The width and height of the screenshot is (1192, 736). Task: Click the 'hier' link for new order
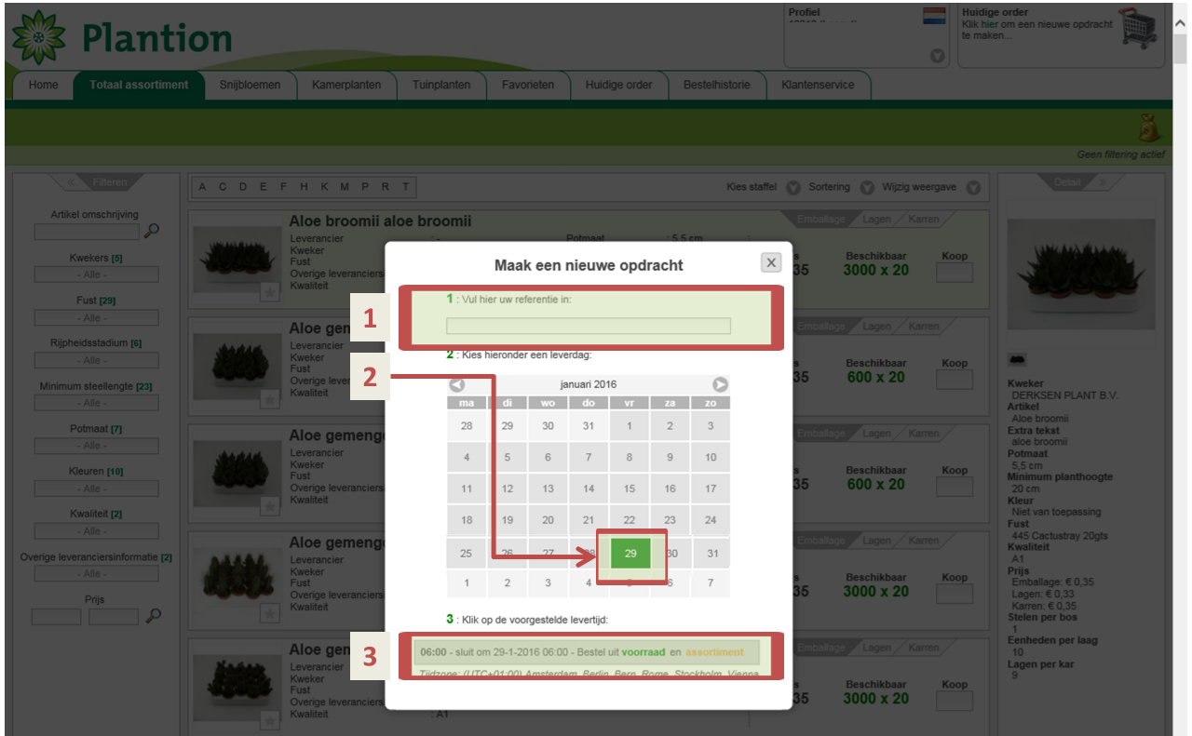(988, 24)
